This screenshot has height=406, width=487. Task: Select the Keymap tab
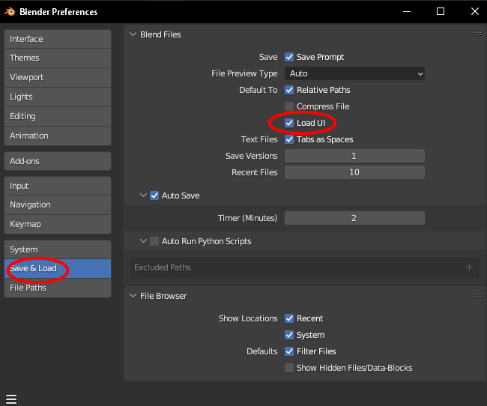point(58,224)
